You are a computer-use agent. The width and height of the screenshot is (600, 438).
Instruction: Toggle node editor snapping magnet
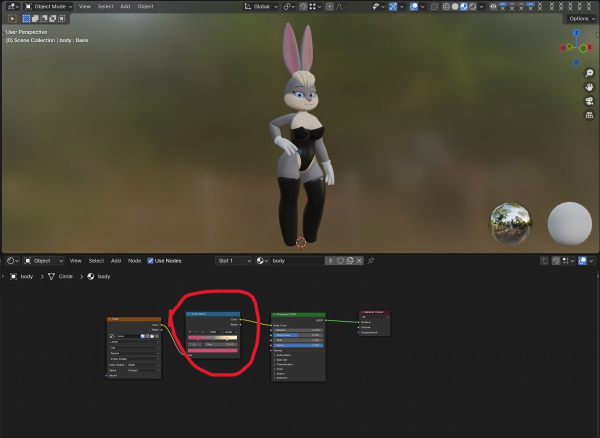(x=556, y=260)
